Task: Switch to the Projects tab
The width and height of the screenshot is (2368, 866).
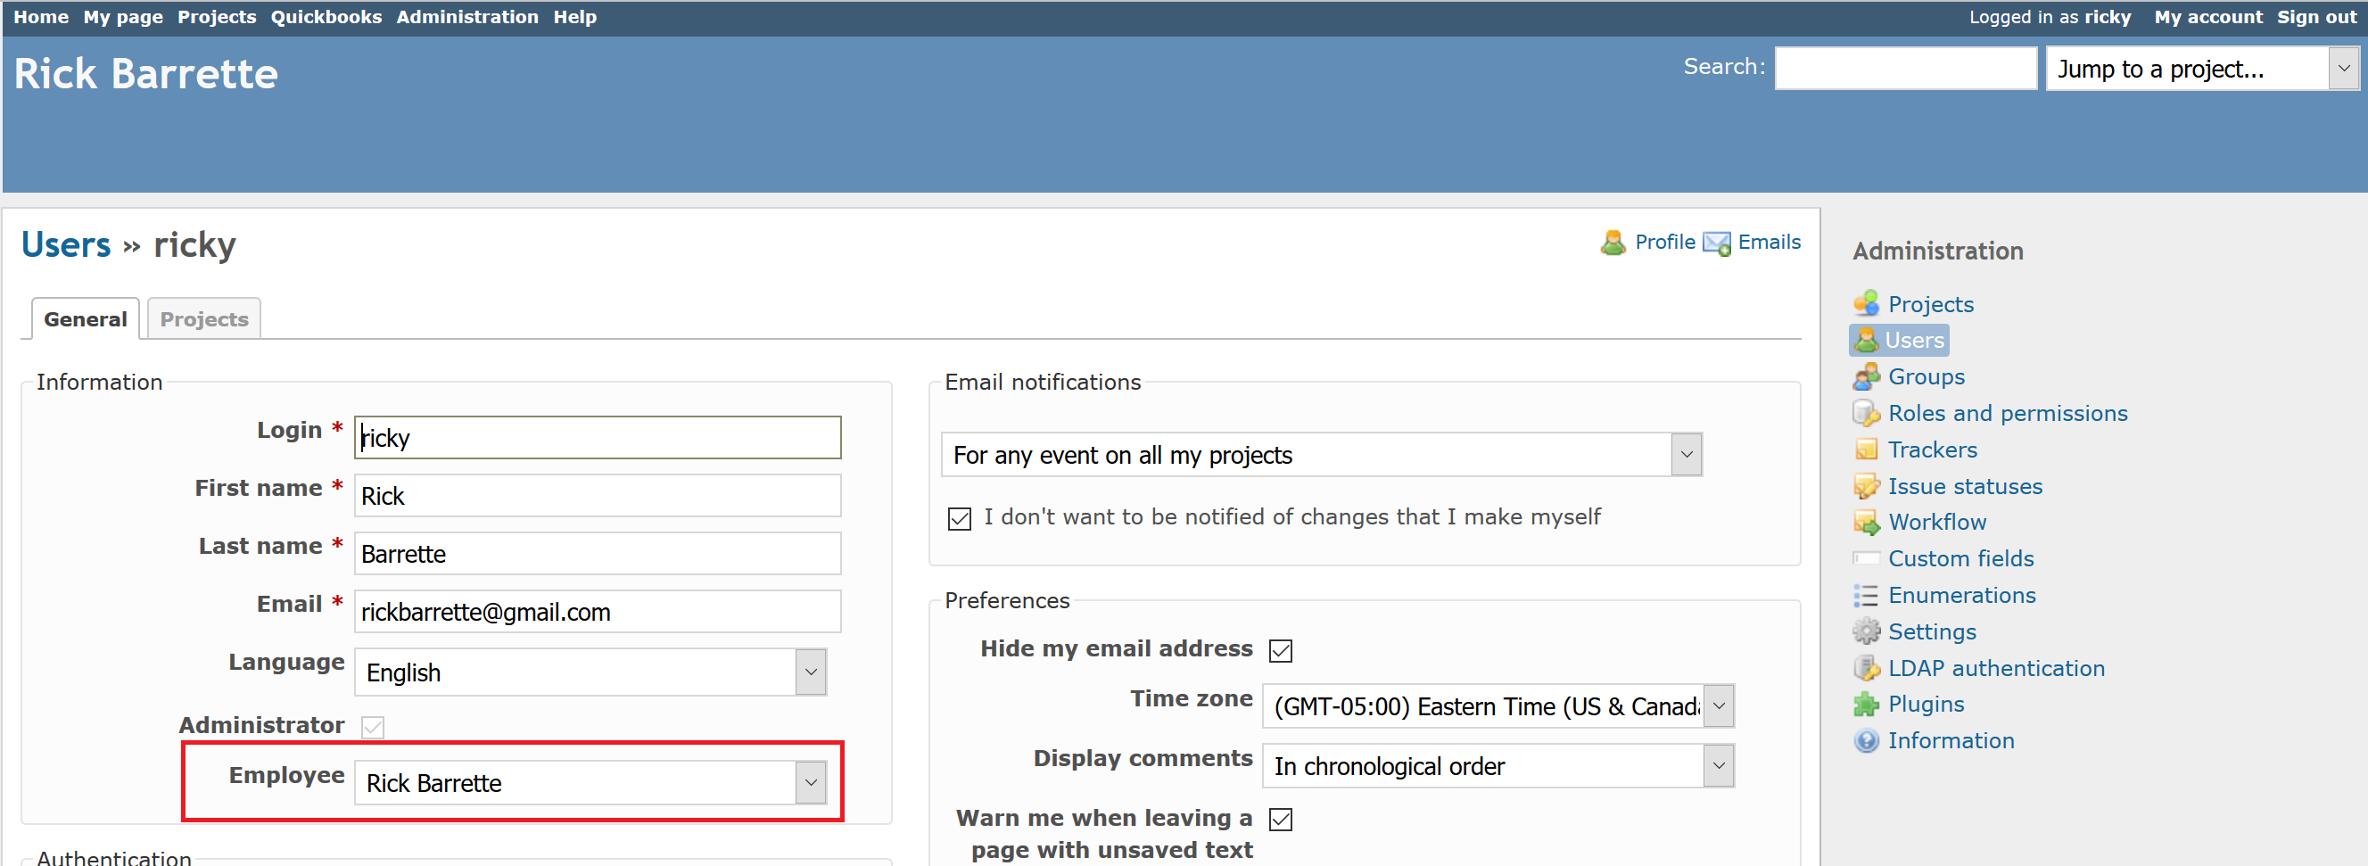Action: (x=203, y=318)
